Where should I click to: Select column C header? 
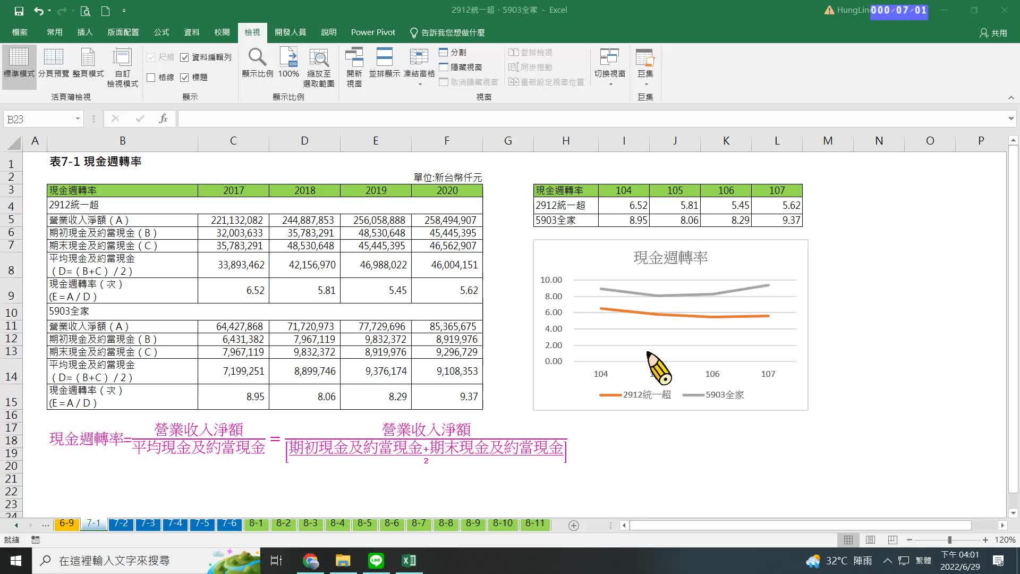(x=233, y=141)
